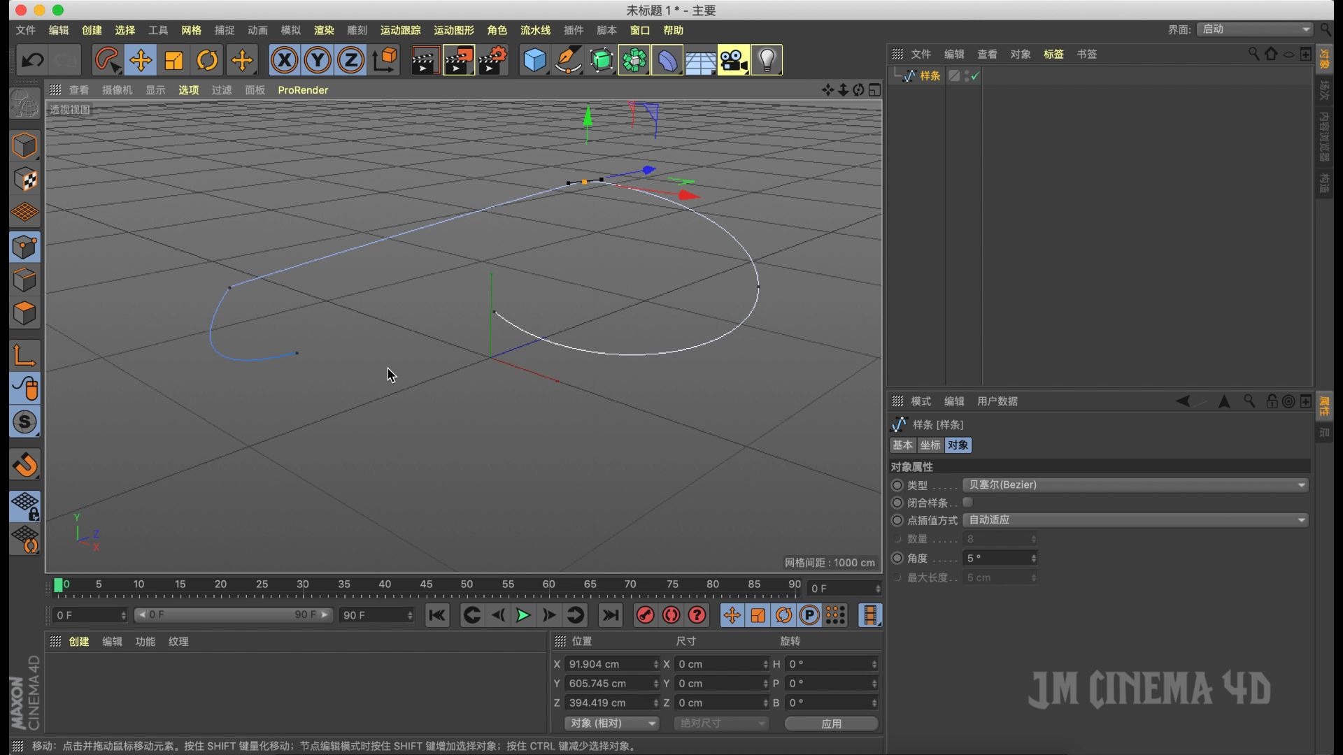This screenshot has height=755, width=1343.
Task: Toggle the 类型 parameter radio circle
Action: (x=897, y=485)
